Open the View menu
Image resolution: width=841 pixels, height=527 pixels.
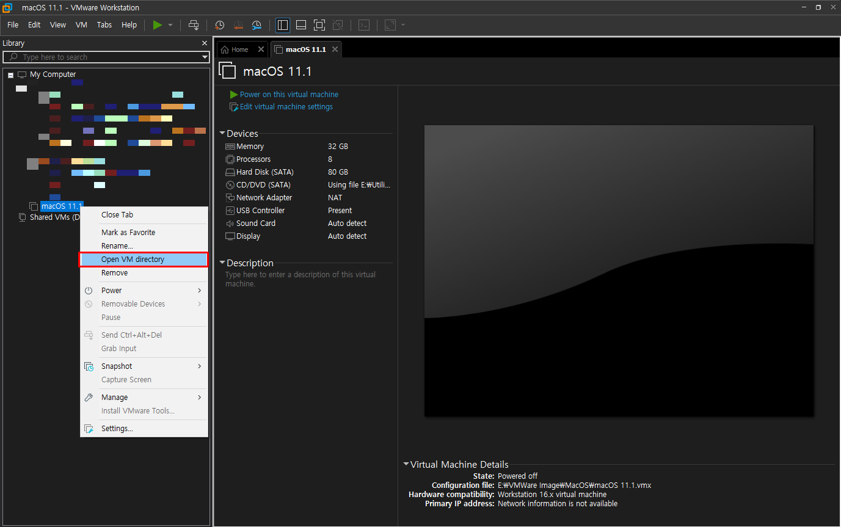coord(58,25)
